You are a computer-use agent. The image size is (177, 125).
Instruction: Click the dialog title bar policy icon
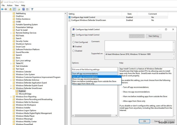point(74,29)
